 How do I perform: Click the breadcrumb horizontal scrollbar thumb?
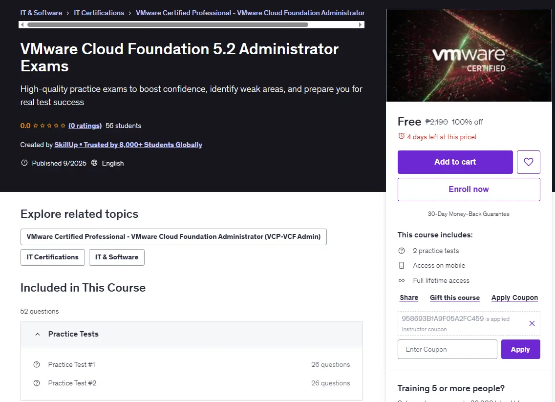[168, 25]
